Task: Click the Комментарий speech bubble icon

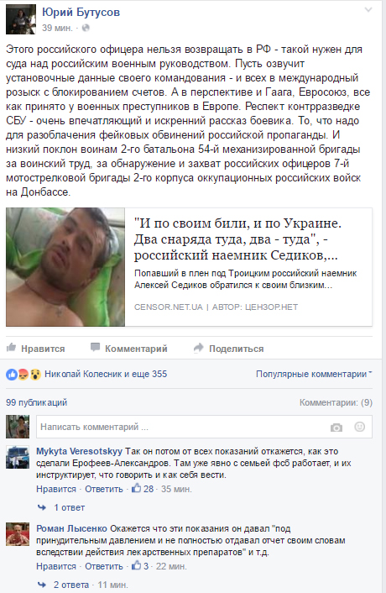Action: [95, 348]
